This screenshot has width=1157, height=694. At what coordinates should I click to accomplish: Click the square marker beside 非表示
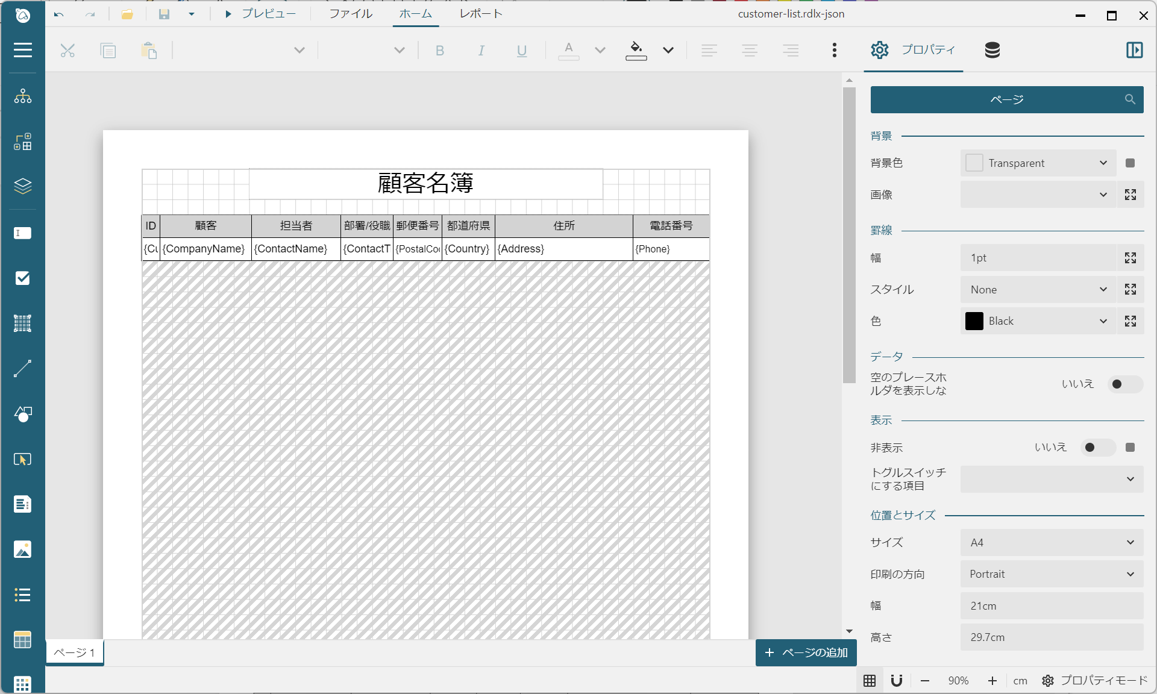tap(1130, 448)
